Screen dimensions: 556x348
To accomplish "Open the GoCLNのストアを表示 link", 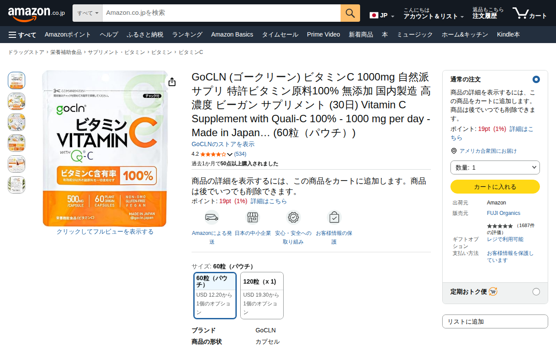I will pos(223,144).
